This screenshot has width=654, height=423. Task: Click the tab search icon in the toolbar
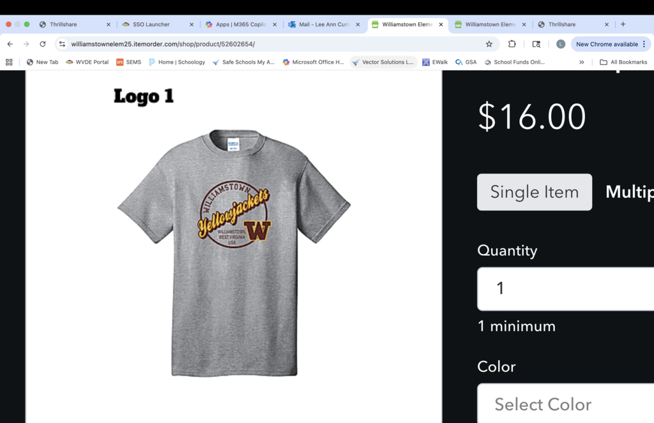click(x=536, y=44)
